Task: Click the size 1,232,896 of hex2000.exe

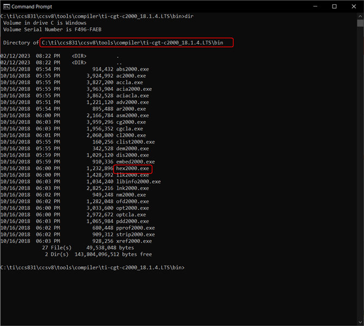Action: (100, 168)
